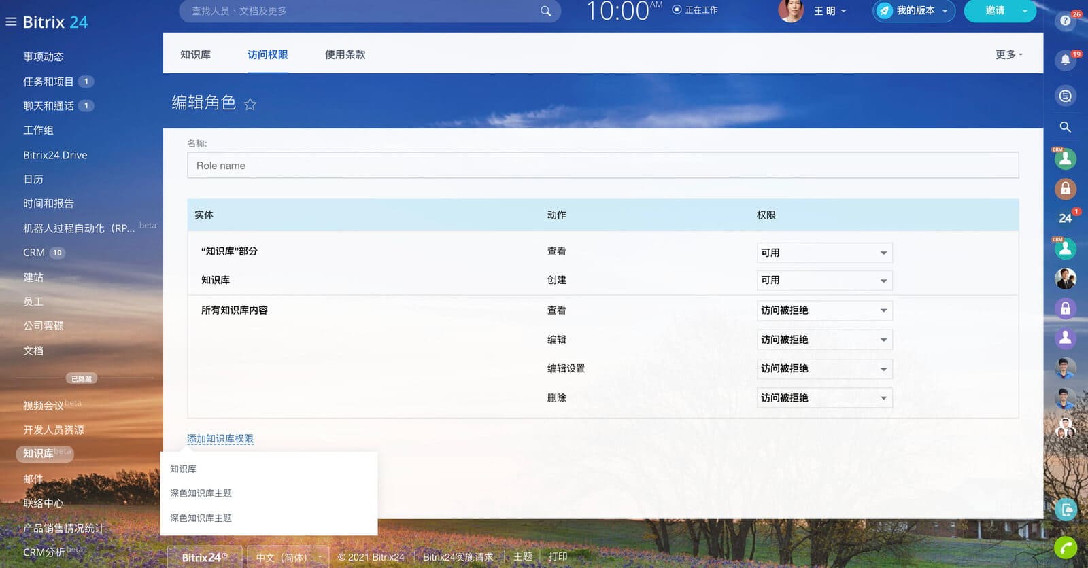Open 产品销售情况统计 in left sidebar
Viewport: 1088px width, 568px height.
64,528
